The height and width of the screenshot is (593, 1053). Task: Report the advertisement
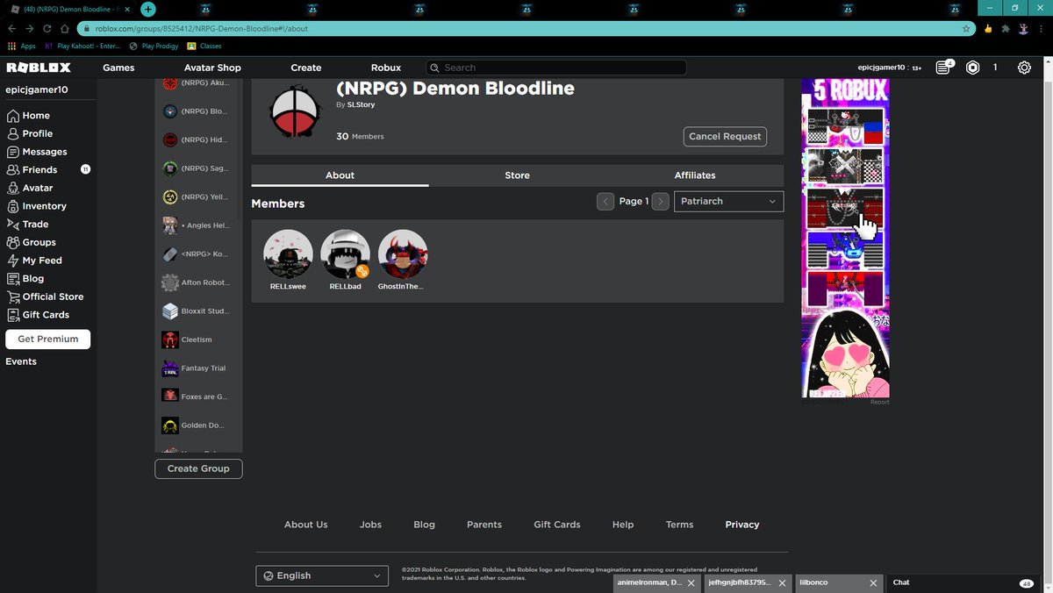tap(880, 402)
